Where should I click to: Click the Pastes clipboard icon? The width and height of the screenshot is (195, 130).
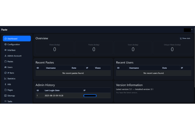click(5, 61)
